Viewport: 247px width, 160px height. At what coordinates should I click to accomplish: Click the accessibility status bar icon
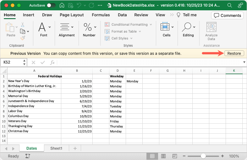coord(28,156)
